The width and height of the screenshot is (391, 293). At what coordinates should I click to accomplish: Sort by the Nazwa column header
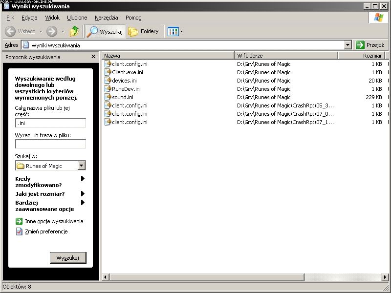point(168,56)
